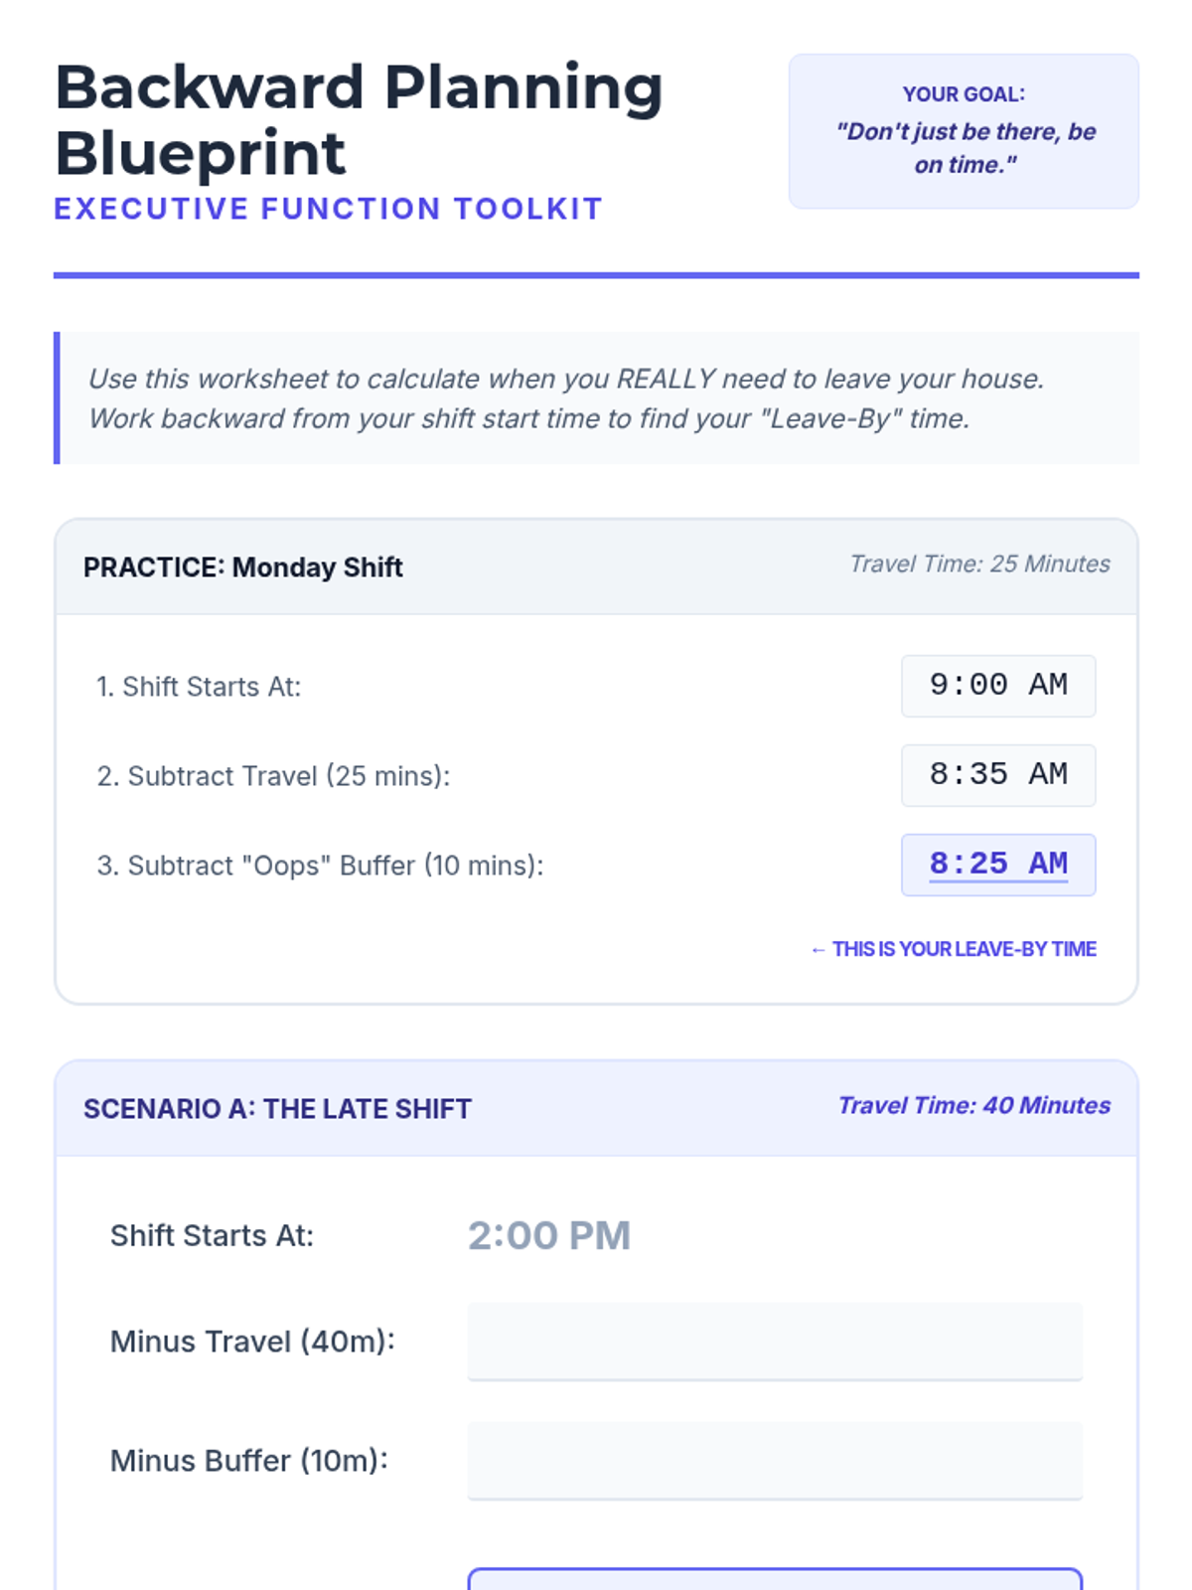Click the Minus Travel (40m) input field
Image resolution: width=1192 pixels, height=1590 pixels.
coord(774,1341)
